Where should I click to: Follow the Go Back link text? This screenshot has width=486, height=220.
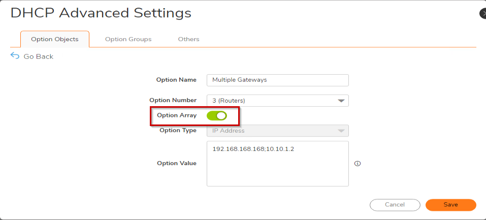click(x=39, y=56)
